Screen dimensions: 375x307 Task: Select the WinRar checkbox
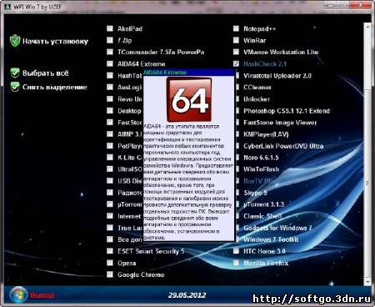(236, 40)
